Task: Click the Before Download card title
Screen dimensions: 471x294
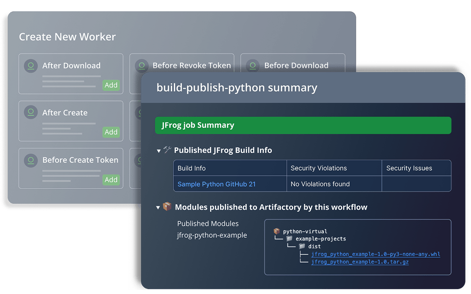Action: (296, 66)
